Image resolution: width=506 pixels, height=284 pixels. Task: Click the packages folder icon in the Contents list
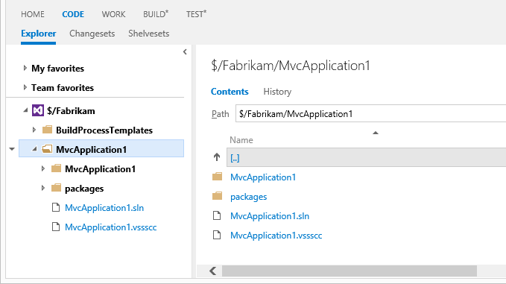[x=217, y=196]
